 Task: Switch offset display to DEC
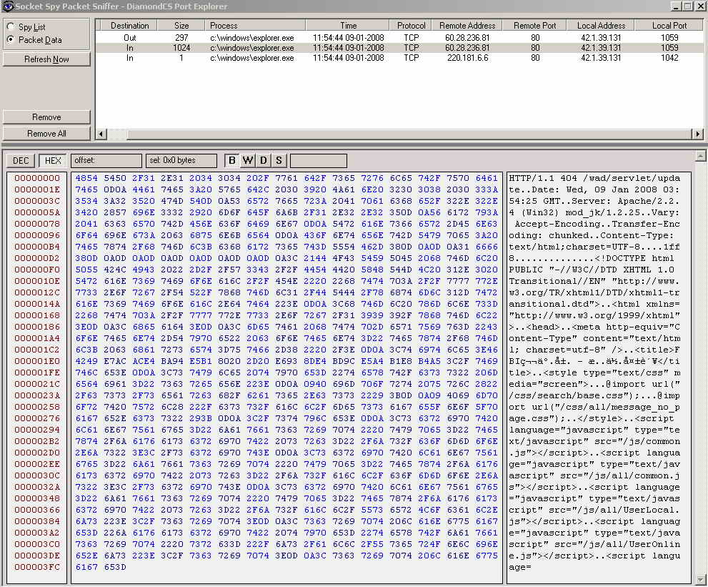[x=21, y=161]
